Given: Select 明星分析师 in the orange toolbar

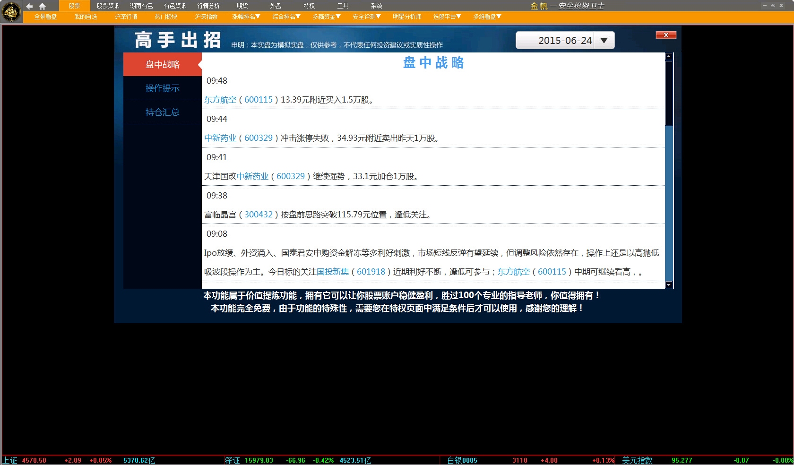Looking at the screenshot, I should click(x=407, y=17).
